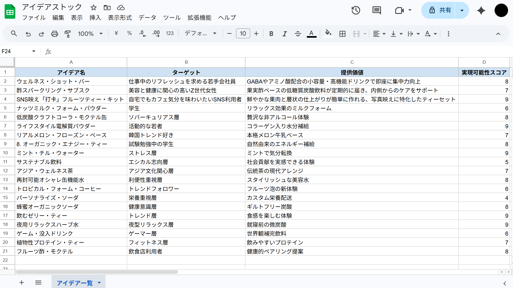Expand the share options dropdown arrow
Screen dimensions: 513x288
462,10
